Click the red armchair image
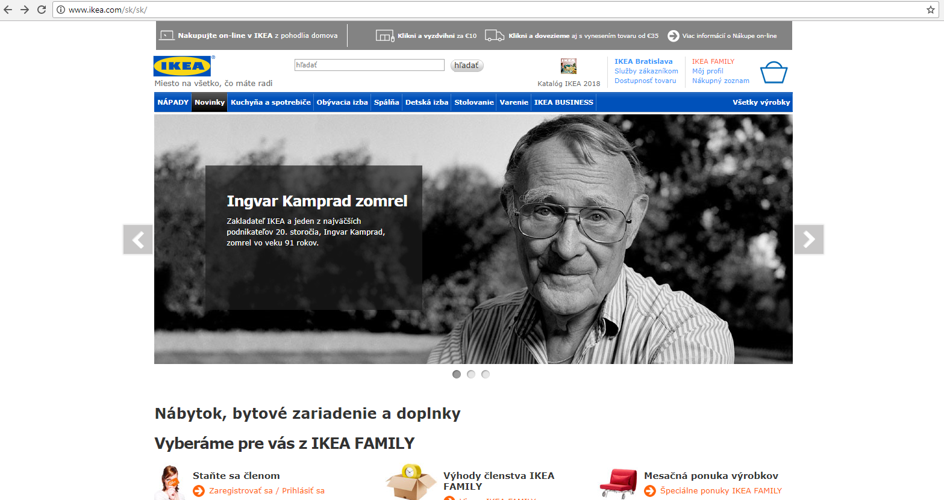The width and height of the screenshot is (944, 500). pos(618,484)
